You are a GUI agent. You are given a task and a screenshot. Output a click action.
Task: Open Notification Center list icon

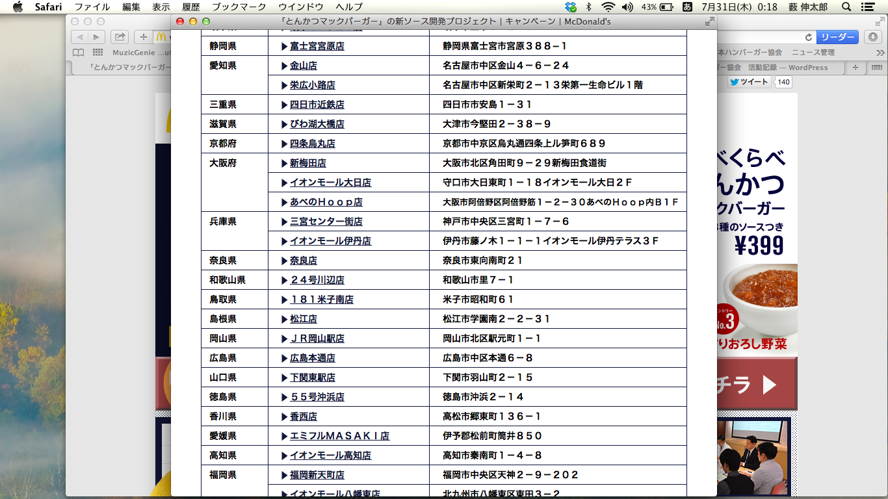click(x=867, y=7)
